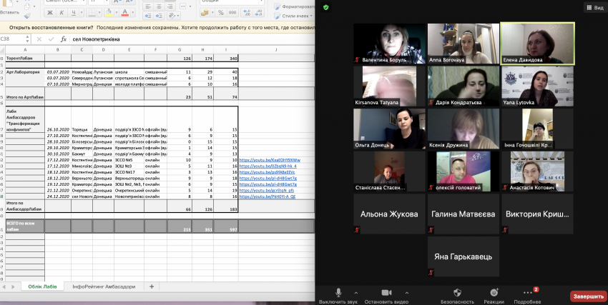Open the number format combo box
Image resolution: width=608 pixels, height=305 pixels.
(232, 1)
